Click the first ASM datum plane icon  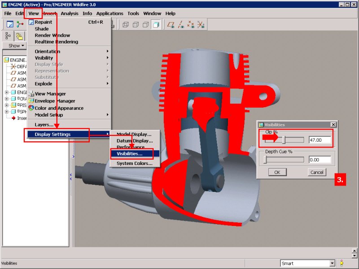click(x=14, y=73)
